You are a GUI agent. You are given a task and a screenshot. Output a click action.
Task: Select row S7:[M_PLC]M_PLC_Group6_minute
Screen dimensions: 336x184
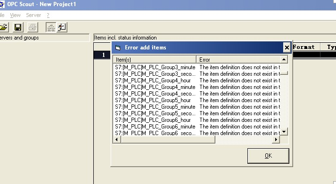coord(197,127)
